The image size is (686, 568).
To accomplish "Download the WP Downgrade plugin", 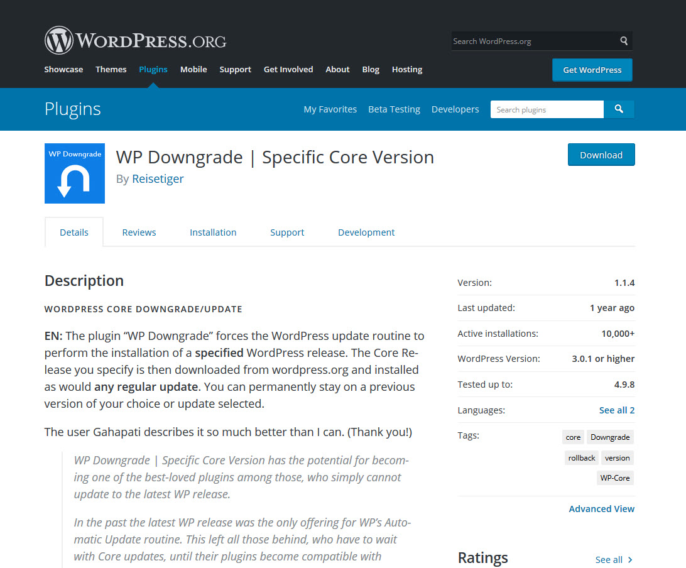I will coord(601,155).
